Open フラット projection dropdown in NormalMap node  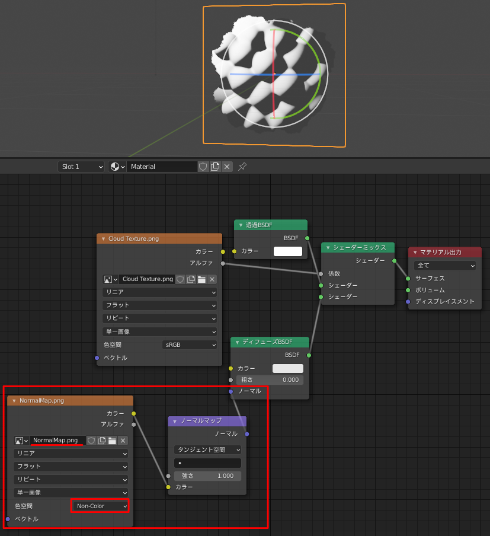tap(71, 467)
